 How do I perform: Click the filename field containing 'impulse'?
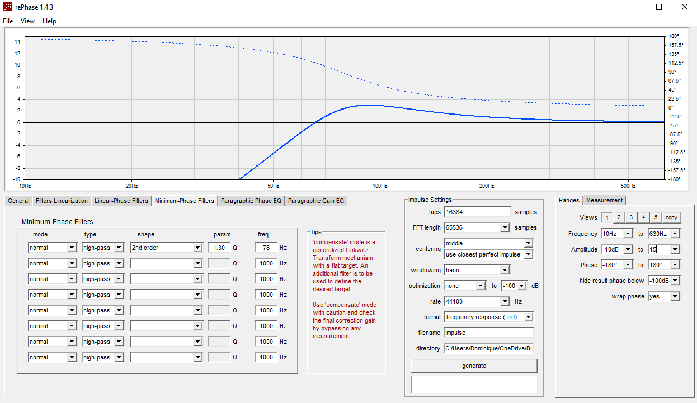pyautogui.click(x=489, y=333)
